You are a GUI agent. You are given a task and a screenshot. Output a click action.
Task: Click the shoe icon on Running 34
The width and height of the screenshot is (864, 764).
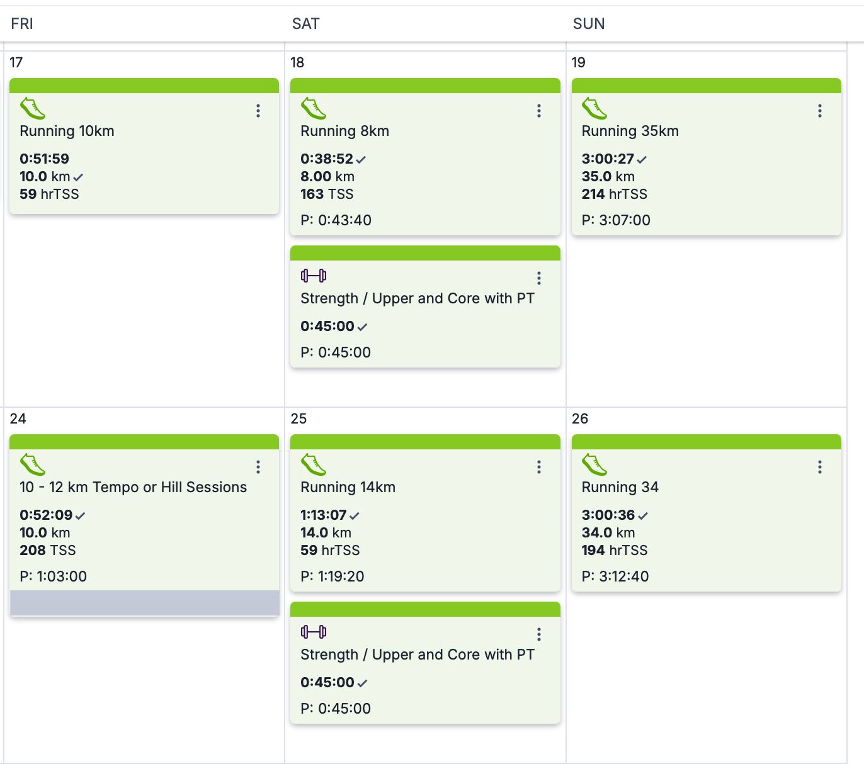tap(594, 464)
